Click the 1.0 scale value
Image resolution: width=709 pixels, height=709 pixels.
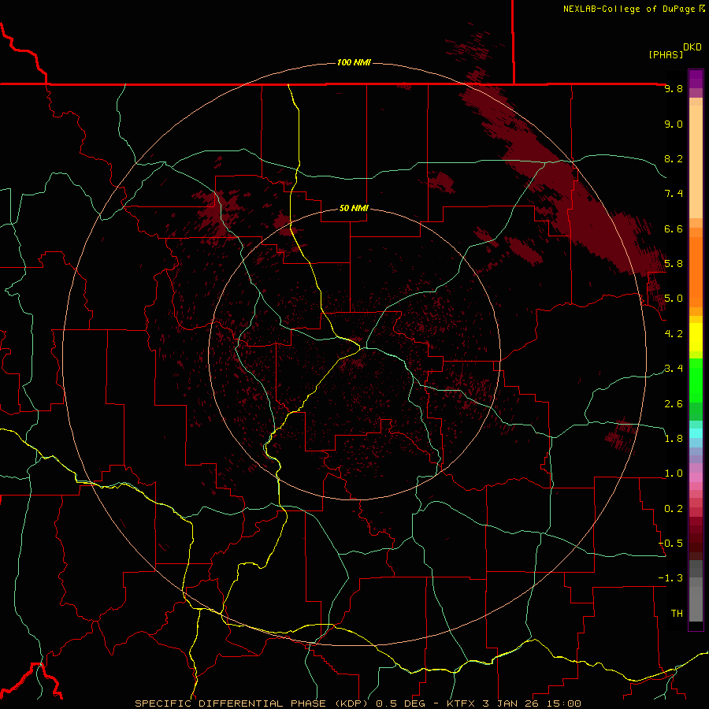pyautogui.click(x=674, y=473)
